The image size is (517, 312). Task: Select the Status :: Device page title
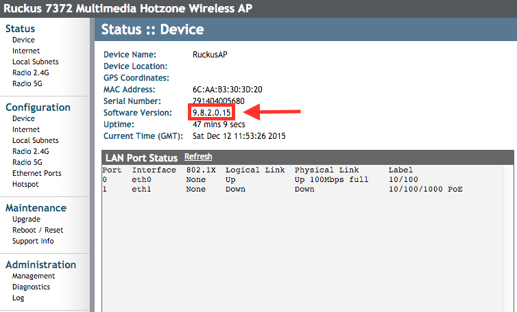pyautogui.click(x=152, y=29)
